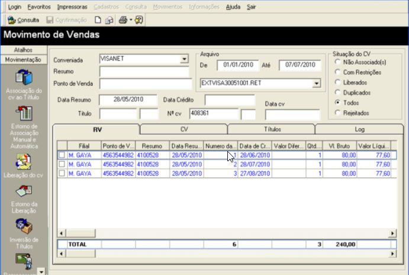Sort by Vl. Bruto column header
This screenshot has height=275, width=409.
(x=340, y=146)
